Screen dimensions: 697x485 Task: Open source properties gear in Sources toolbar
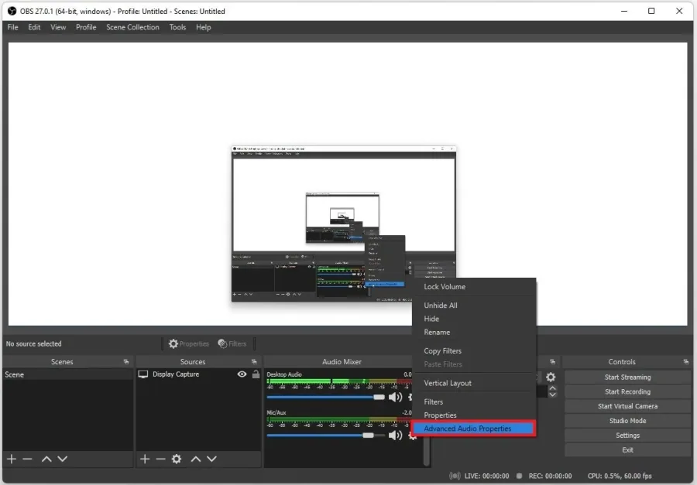pyautogui.click(x=177, y=459)
